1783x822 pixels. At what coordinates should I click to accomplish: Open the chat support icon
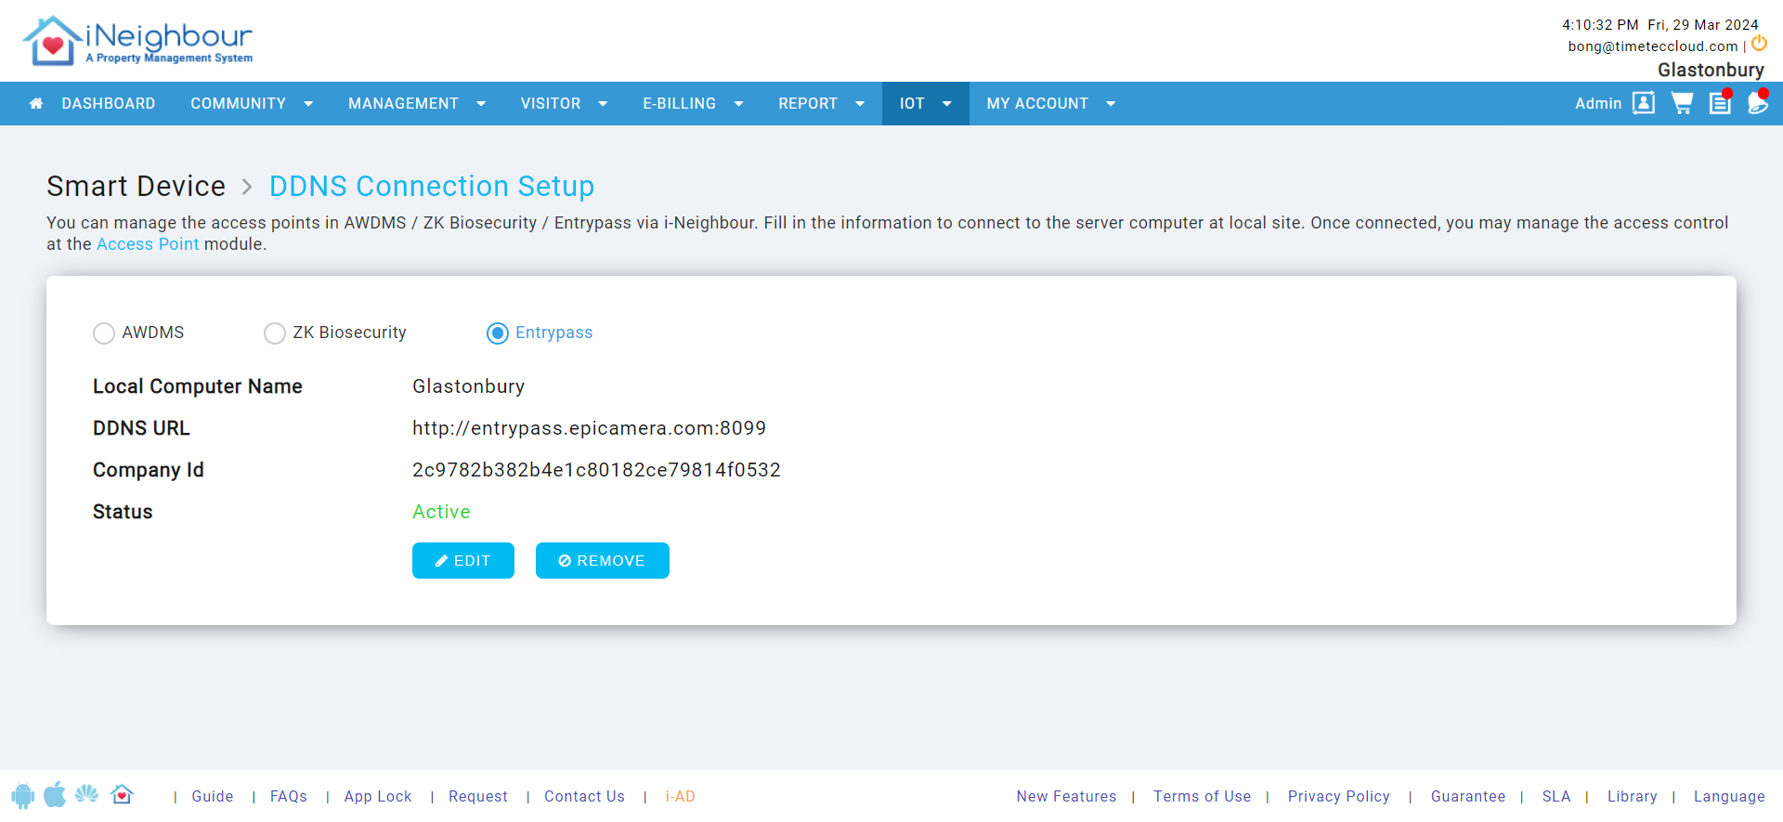(1758, 102)
